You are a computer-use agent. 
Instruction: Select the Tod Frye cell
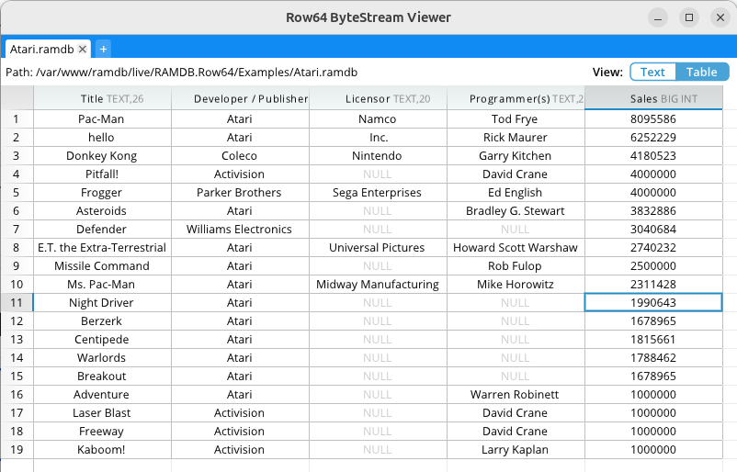(x=516, y=118)
